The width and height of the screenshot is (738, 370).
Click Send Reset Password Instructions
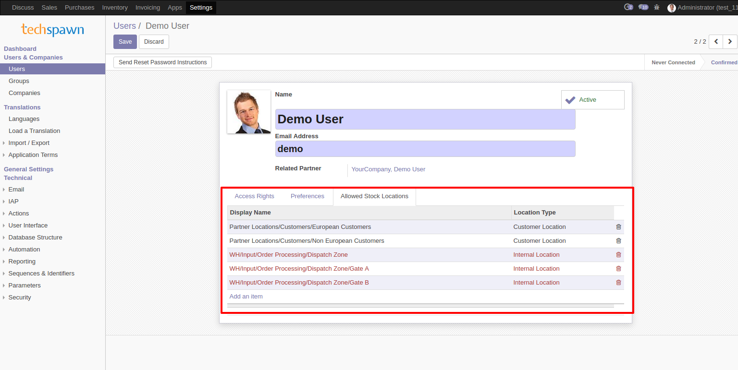pos(162,62)
